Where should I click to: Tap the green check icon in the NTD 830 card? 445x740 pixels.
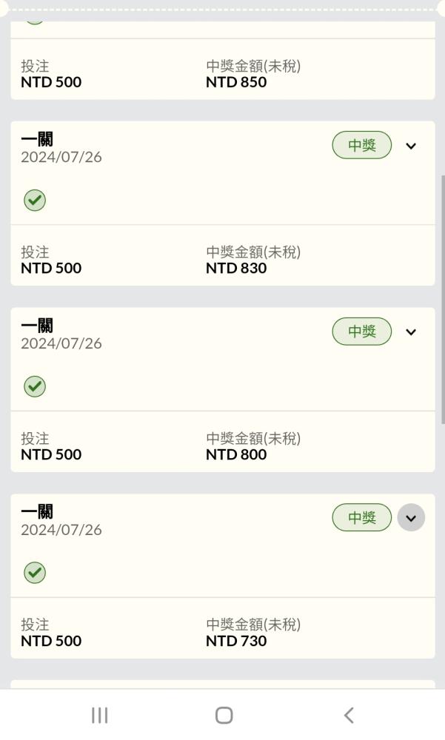click(x=33, y=199)
